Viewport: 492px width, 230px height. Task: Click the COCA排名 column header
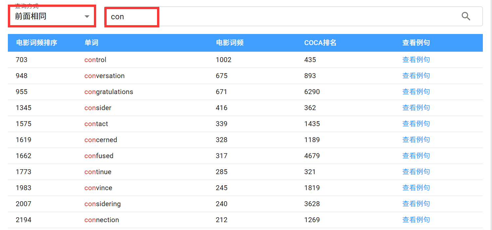pyautogui.click(x=320, y=43)
